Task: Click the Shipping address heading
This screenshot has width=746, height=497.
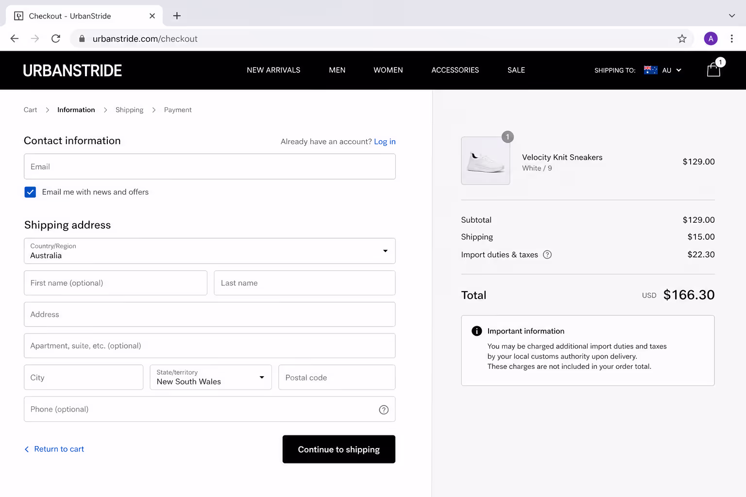Action: [68, 225]
